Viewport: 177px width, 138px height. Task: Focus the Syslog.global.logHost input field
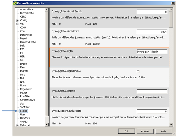[x=152, y=92]
